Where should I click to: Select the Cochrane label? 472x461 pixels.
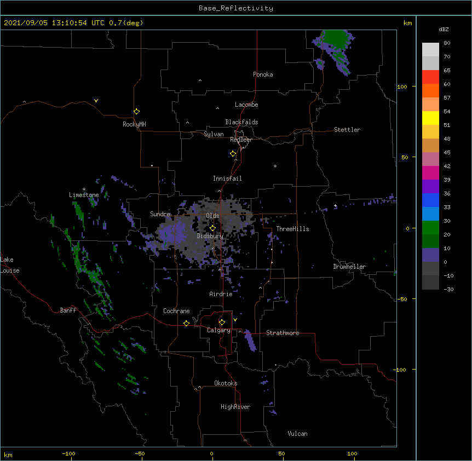click(x=176, y=311)
